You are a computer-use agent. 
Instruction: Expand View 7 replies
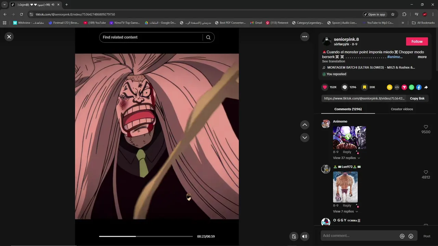[345, 211]
